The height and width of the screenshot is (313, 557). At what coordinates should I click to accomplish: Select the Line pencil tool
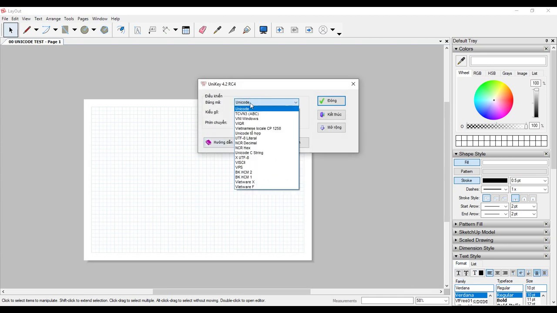pyautogui.click(x=27, y=30)
